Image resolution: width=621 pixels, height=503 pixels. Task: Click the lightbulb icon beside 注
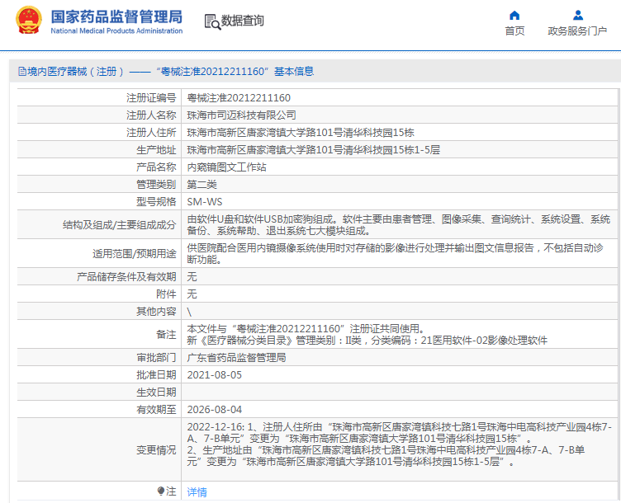tap(160, 491)
